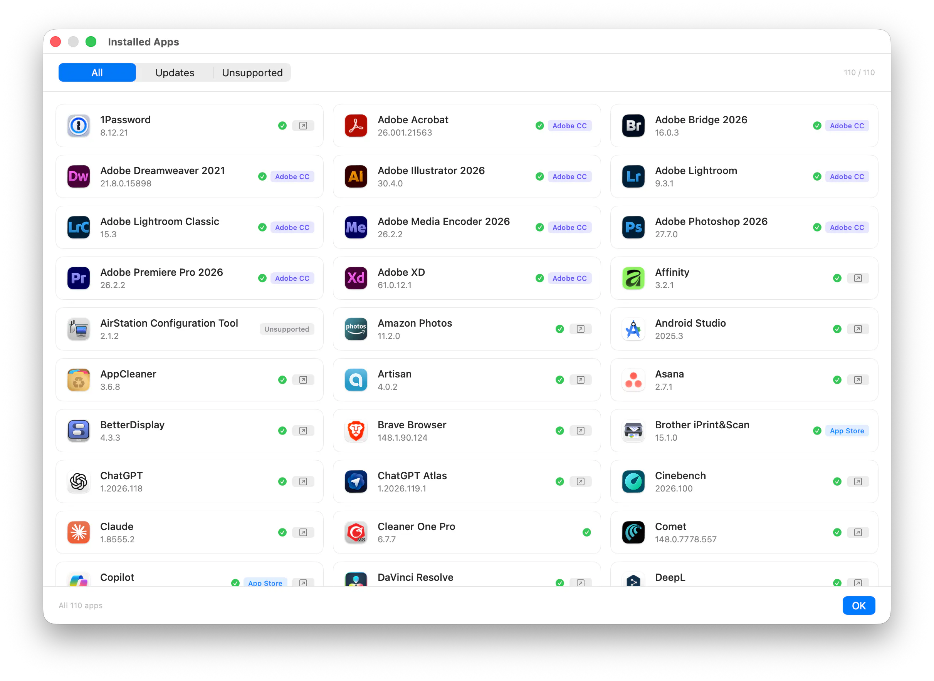Click the Adobe Acrobat app icon

pos(356,126)
